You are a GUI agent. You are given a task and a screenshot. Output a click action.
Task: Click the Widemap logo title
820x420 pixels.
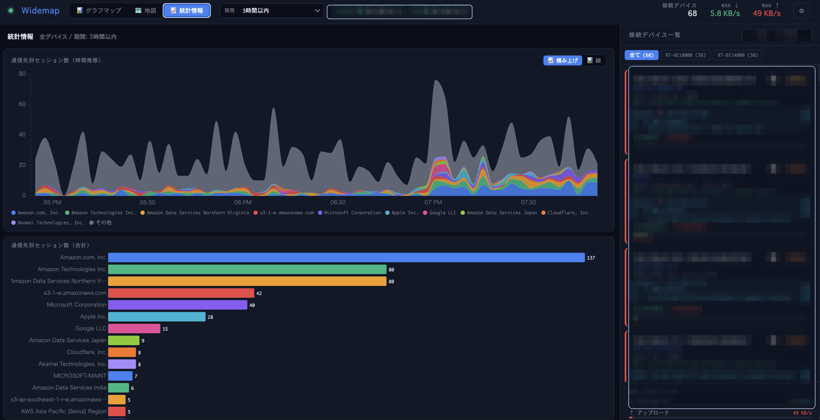click(40, 10)
